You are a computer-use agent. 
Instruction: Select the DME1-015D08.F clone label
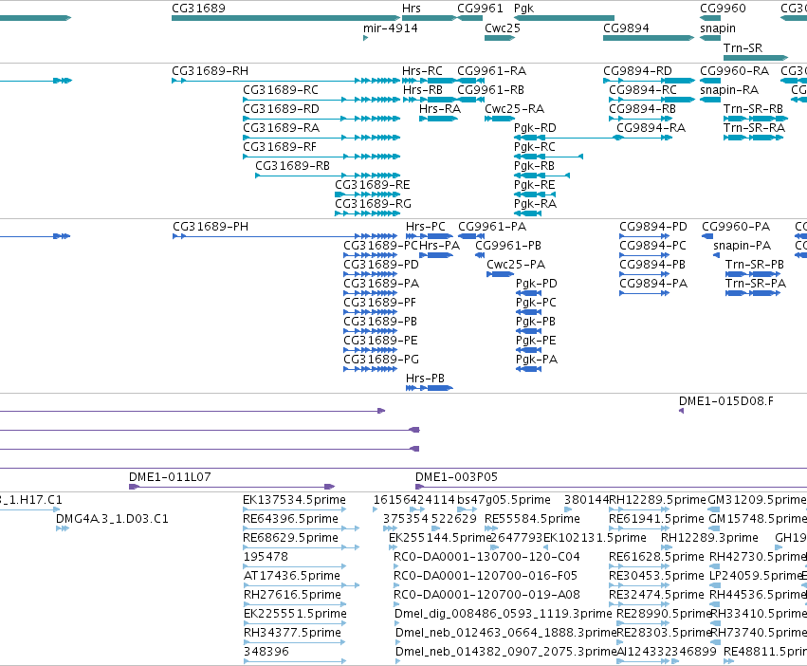725,401
